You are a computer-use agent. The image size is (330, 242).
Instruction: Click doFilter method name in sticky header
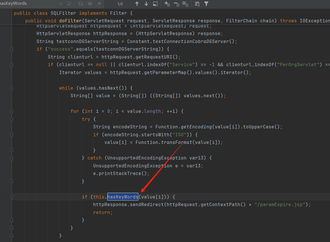[x=70, y=21]
